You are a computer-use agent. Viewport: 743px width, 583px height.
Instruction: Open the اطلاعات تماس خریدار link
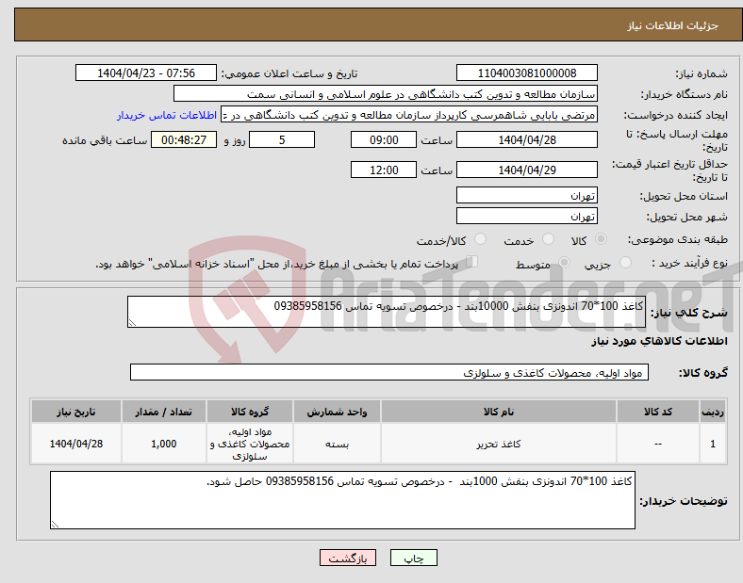(x=167, y=115)
